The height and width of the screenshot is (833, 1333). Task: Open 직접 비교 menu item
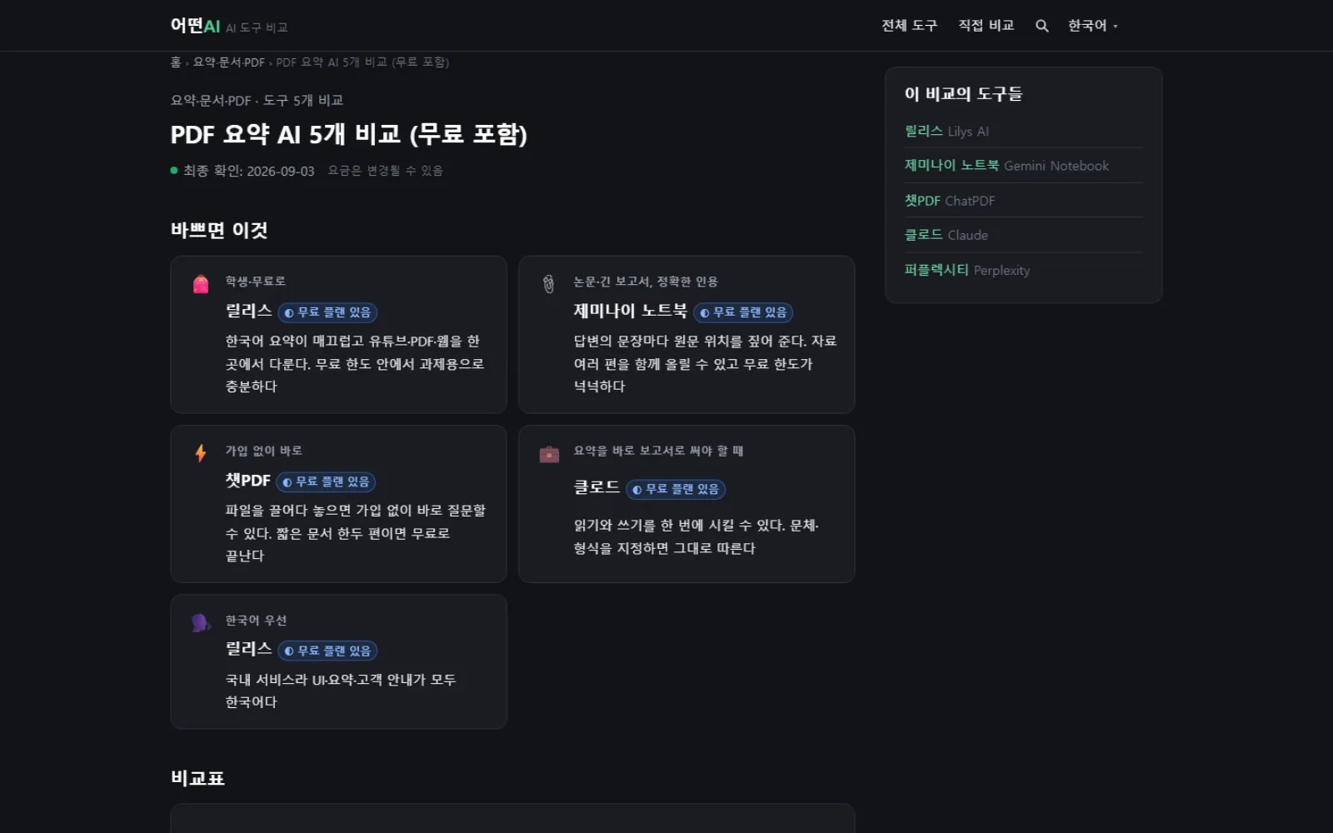pyautogui.click(x=986, y=26)
